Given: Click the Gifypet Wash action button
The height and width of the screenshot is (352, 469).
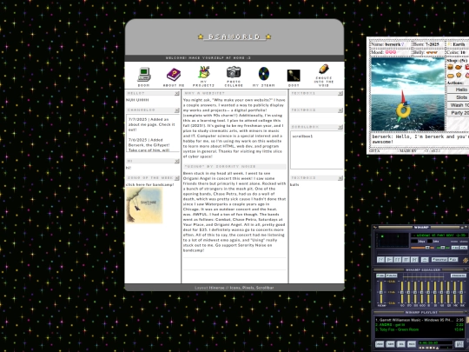Looking at the screenshot, I should click(458, 105).
